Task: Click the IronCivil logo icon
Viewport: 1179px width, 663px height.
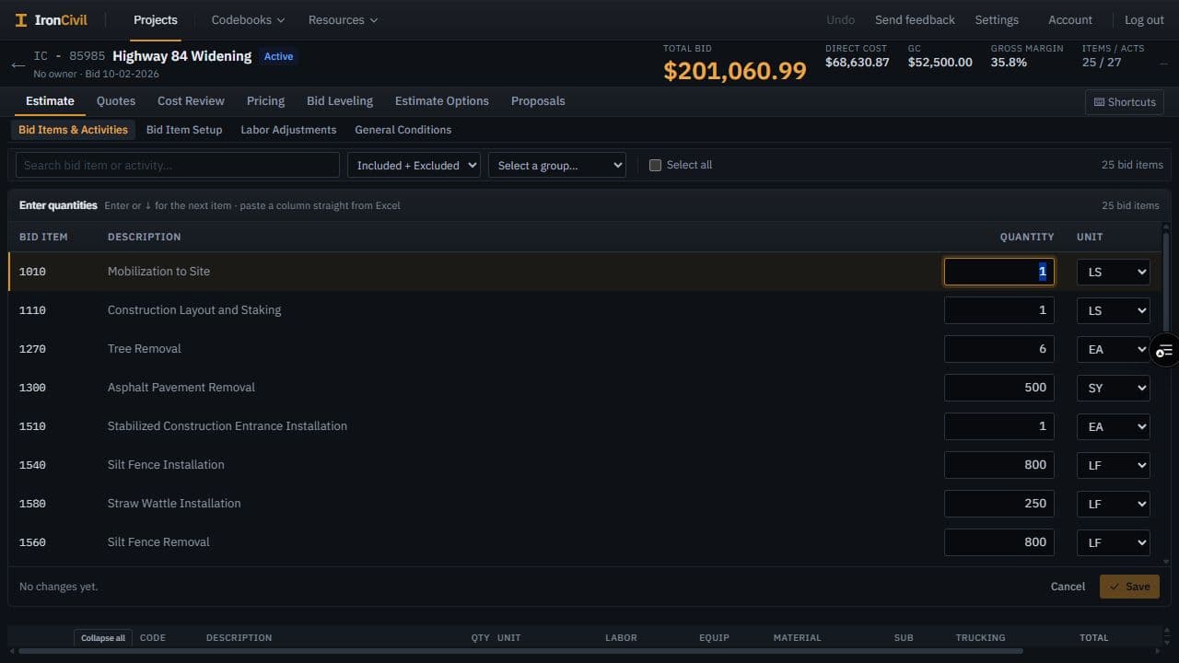Action: (x=21, y=20)
